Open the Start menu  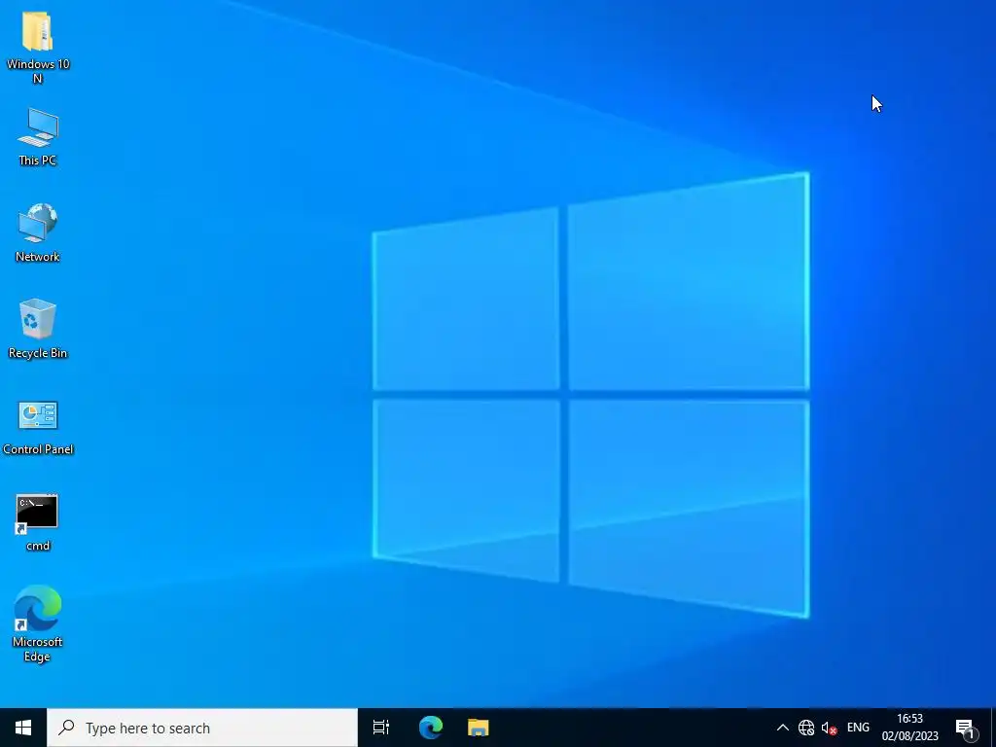coord(23,728)
